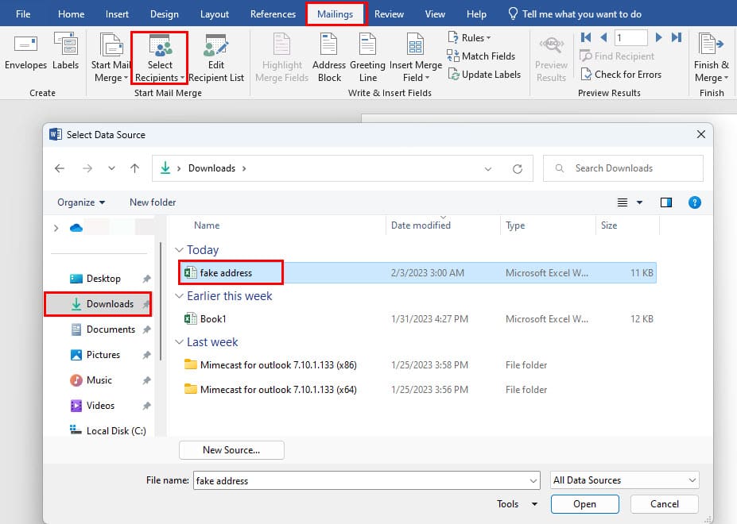Viewport: 737px width, 524px height.
Task: Click Edit Recipient List
Action: click(216, 56)
